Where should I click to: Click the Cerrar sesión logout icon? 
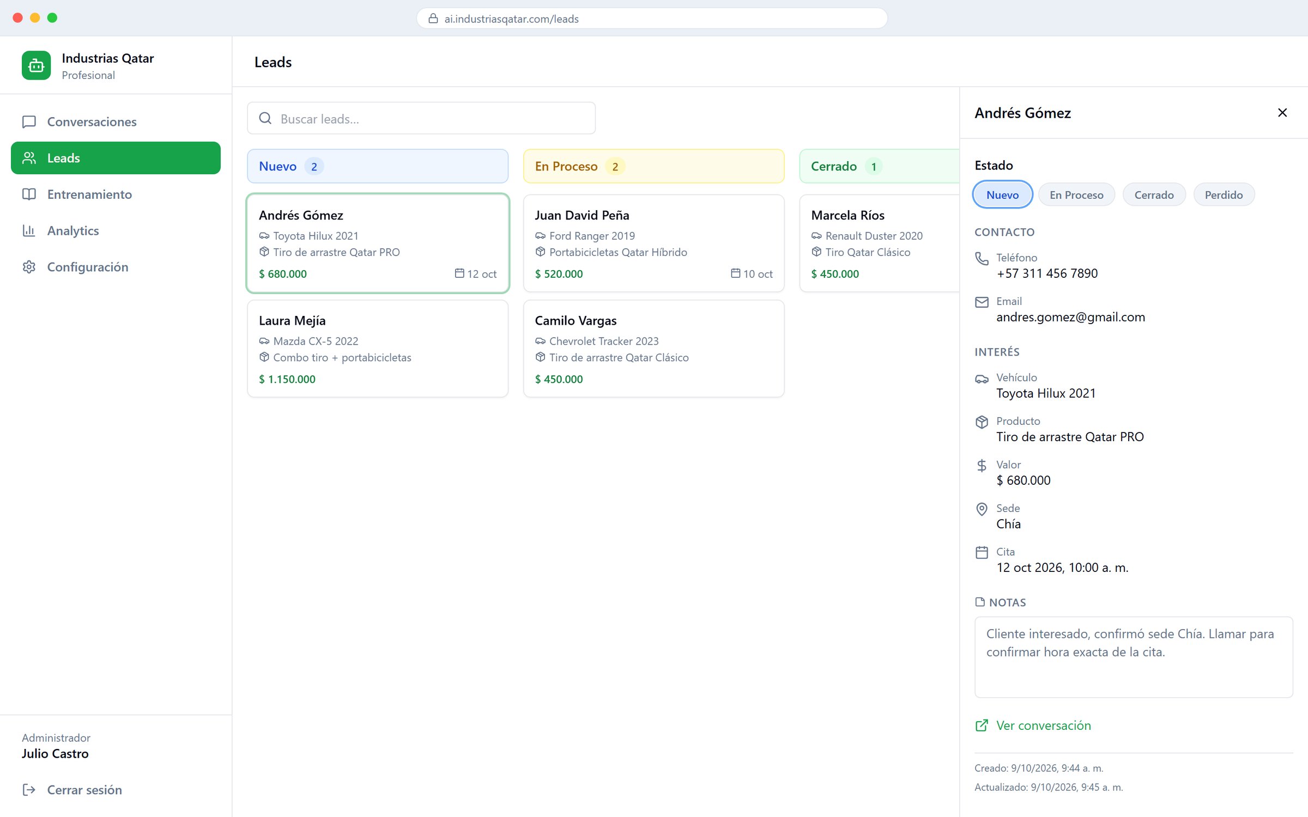[x=29, y=790]
